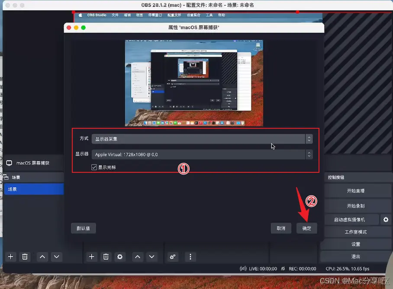393x289 pixels.
Task: Move the source up with the up arrow
Action: (138, 257)
